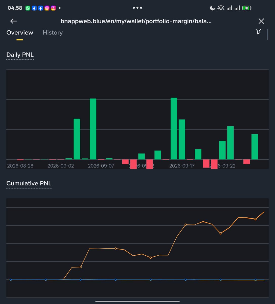The image size is (275, 304).
Task: Tap the WhatsApp notification icon
Action: (x=28, y=8)
